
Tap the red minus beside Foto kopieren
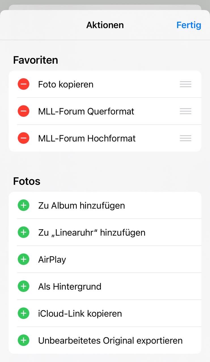tap(24, 84)
